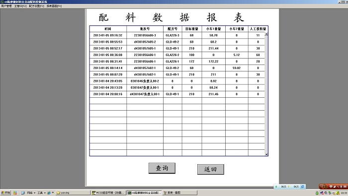The height and width of the screenshot is (196, 348).
Task: Select the row timestamped 2013-01-05 08:31:41
Action: click(177, 62)
